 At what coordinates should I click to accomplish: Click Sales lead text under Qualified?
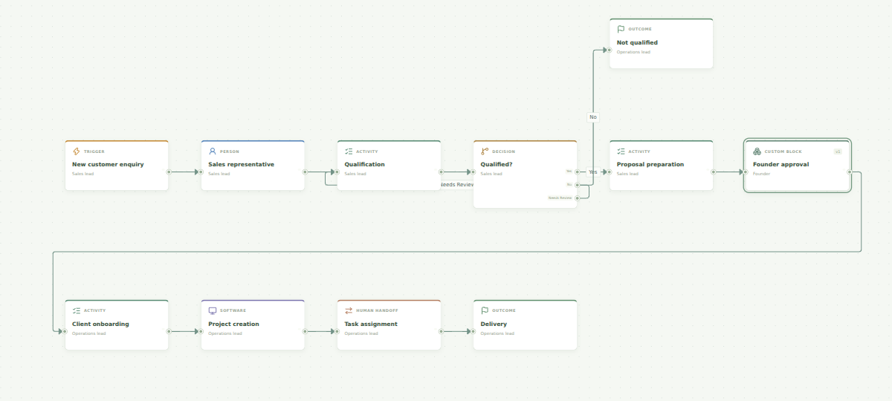click(x=491, y=174)
